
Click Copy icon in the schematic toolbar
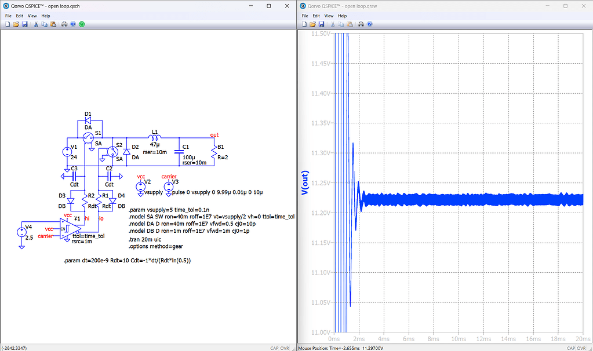coord(44,24)
